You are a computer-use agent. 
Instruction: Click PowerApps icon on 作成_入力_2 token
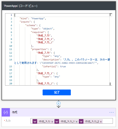(x=81, y=121)
